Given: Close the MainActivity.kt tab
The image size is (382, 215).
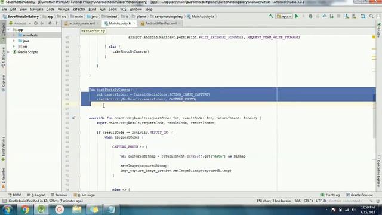Looking at the screenshot, I should coord(134,24).
